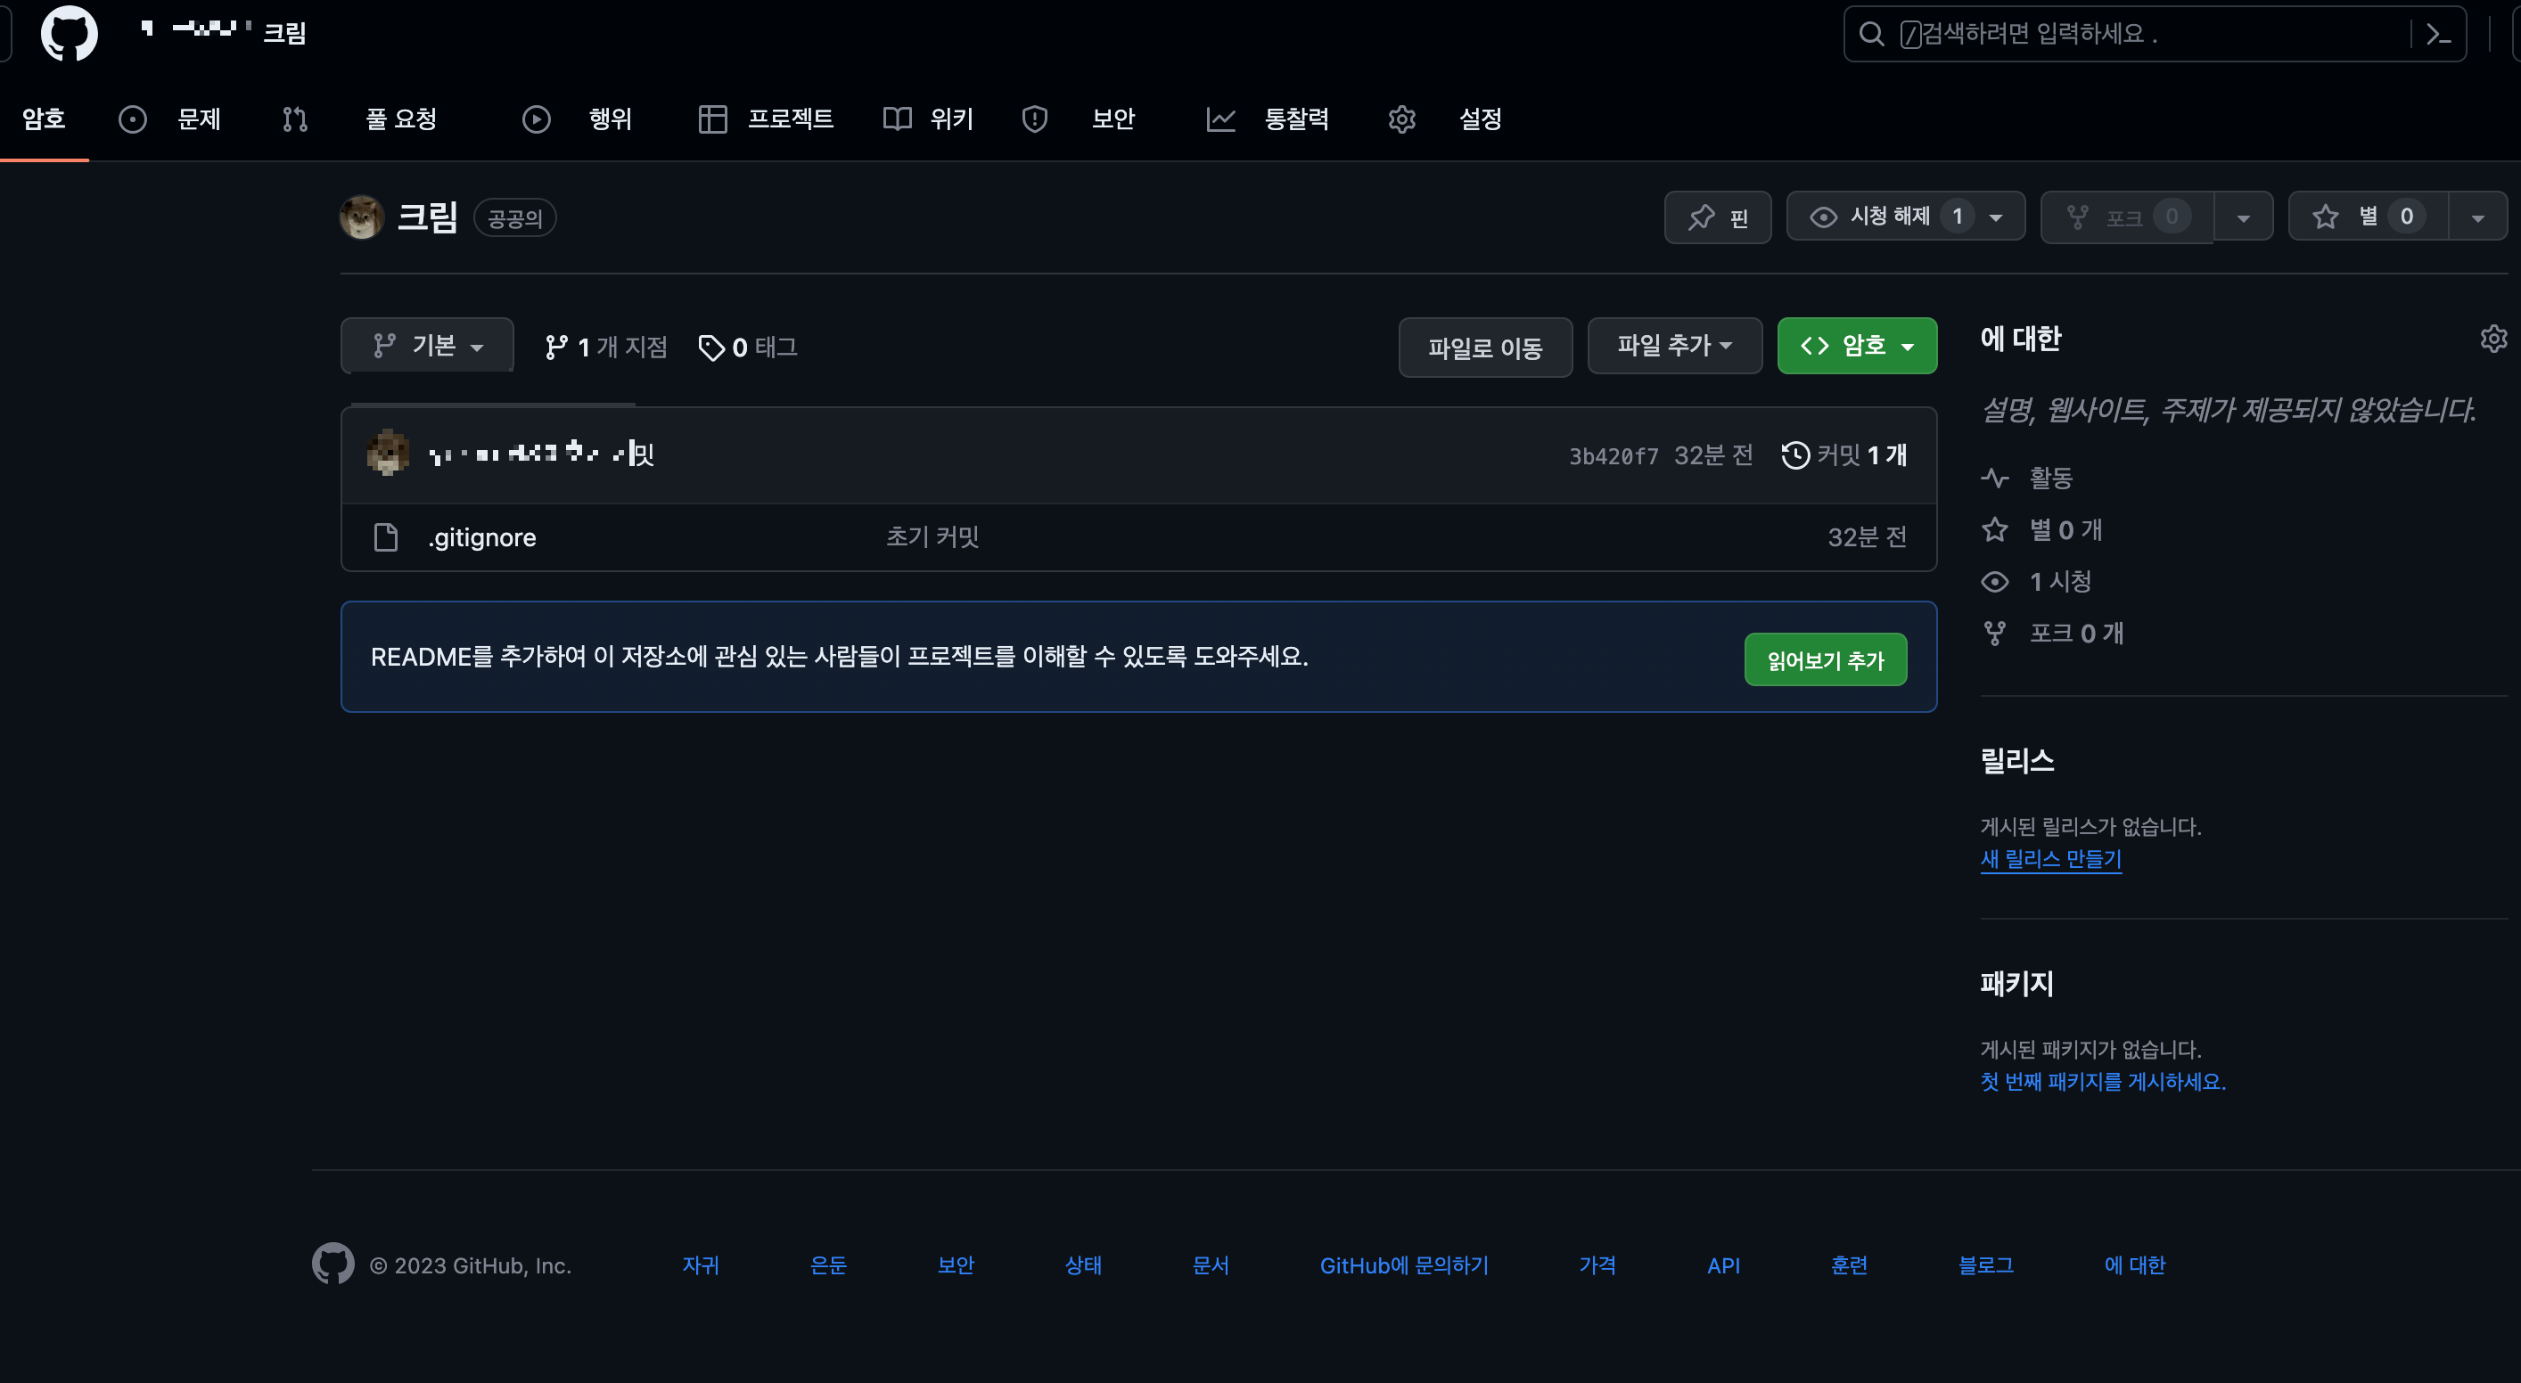View the 1 개 지점 branches link
Viewport: 2521px width, 1383px height.
click(x=606, y=348)
